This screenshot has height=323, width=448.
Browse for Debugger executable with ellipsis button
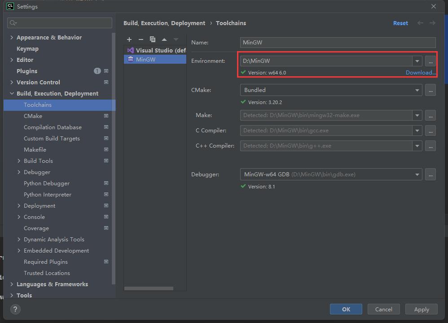[x=430, y=174]
